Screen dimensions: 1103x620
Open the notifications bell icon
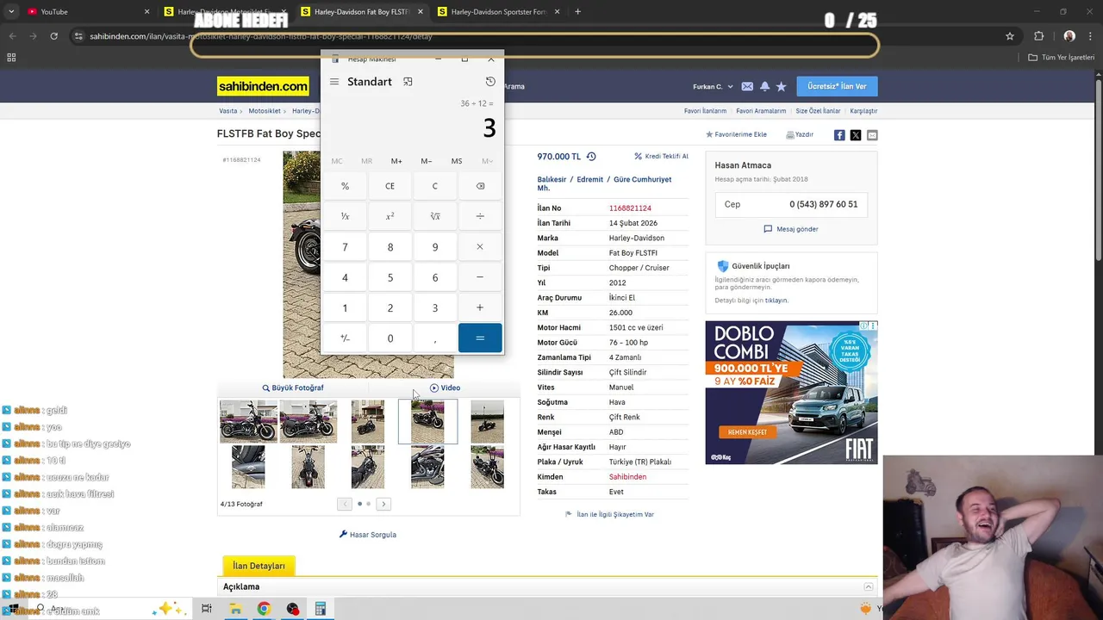[x=764, y=87]
